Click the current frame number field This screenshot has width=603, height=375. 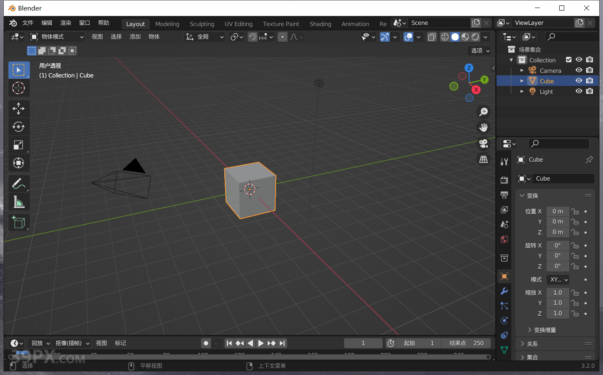tap(363, 343)
